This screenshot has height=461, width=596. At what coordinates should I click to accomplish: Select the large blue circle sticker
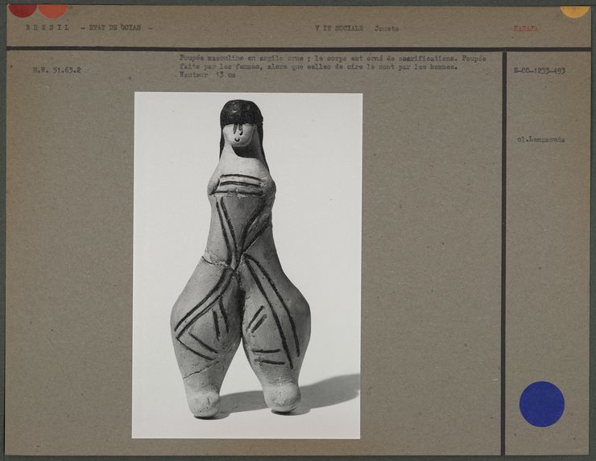pyautogui.click(x=541, y=404)
